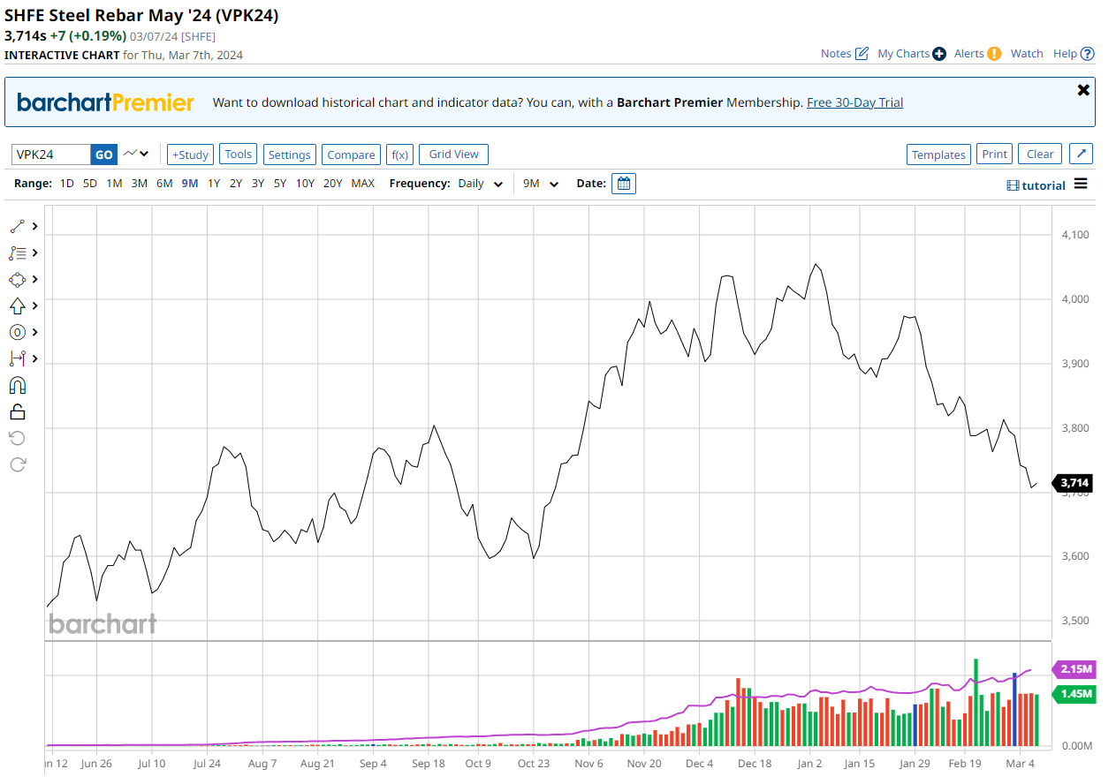Viewport: 1116px width, 784px height.
Task: Open the 9M period dropdown
Action: [541, 184]
